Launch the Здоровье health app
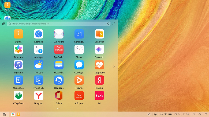The width and height of the screenshot is (209, 117). (x=99, y=65)
